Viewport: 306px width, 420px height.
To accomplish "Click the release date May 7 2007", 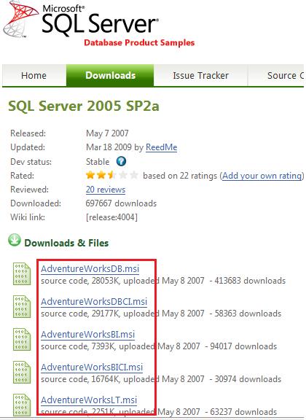I will [x=107, y=133].
